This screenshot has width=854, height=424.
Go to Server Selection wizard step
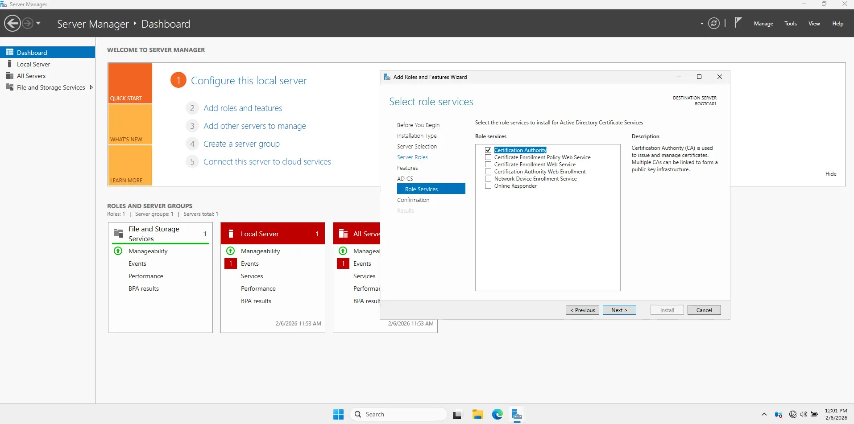point(417,147)
